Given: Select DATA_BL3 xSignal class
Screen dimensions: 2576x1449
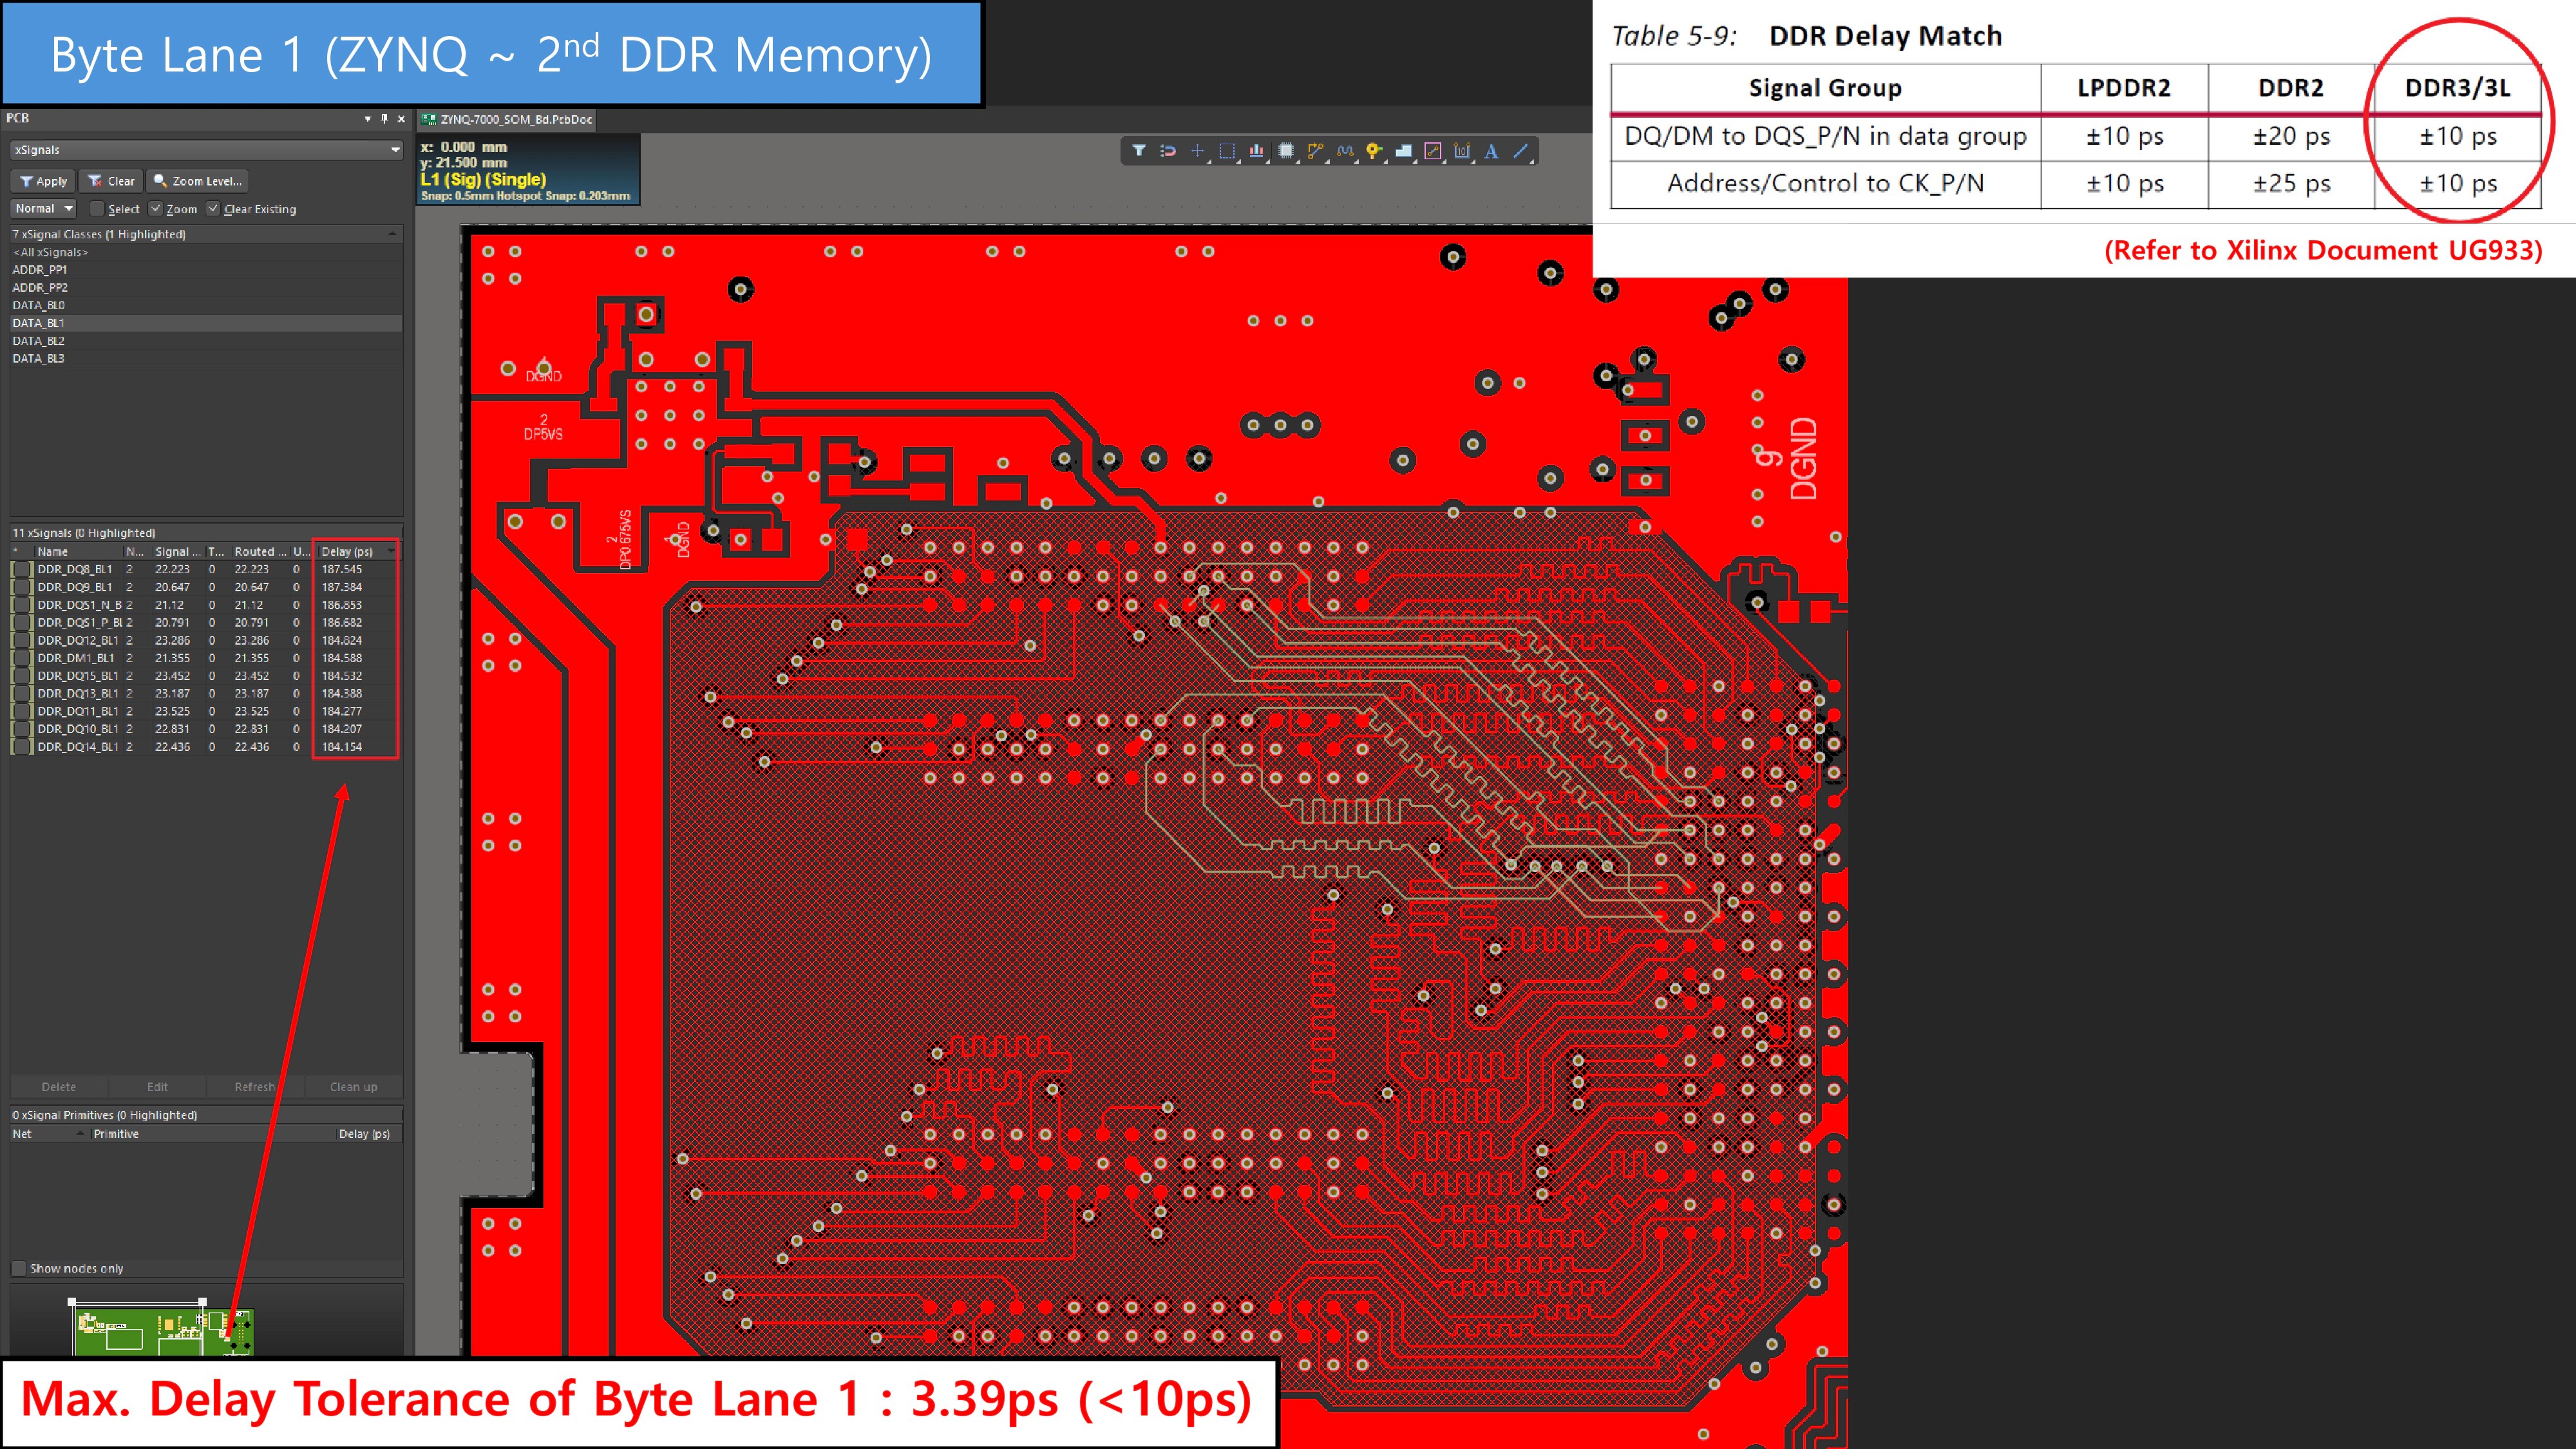Looking at the screenshot, I should (206, 358).
